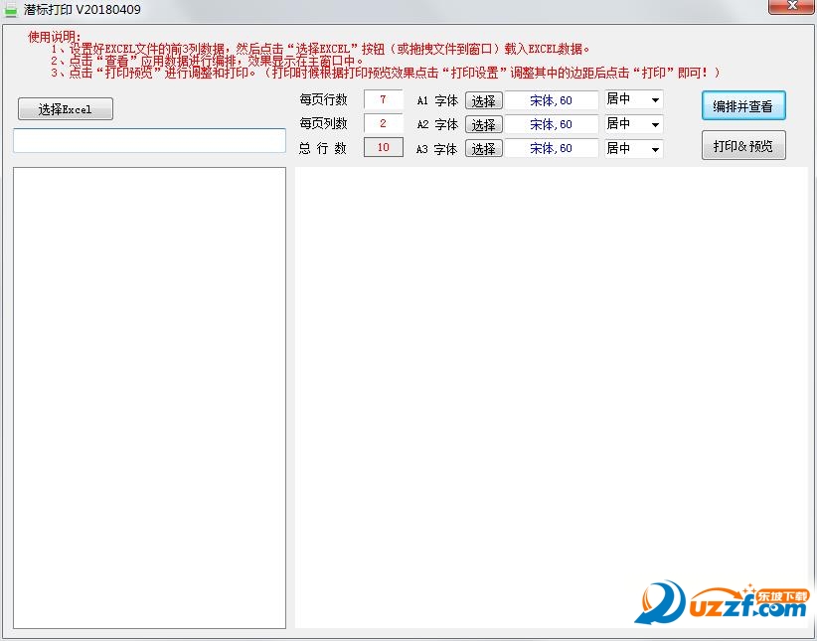Choose font with A2 字体 选择 button
The width and height of the screenshot is (817, 641).
483,124
